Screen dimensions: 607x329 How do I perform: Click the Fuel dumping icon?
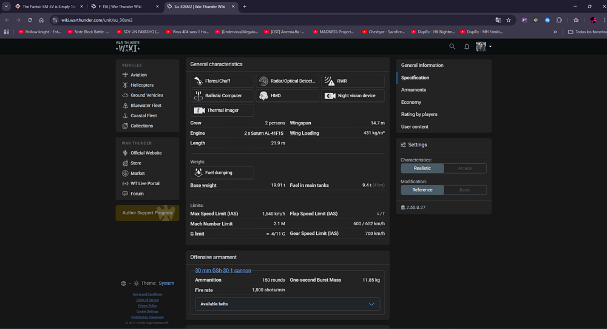pos(198,173)
